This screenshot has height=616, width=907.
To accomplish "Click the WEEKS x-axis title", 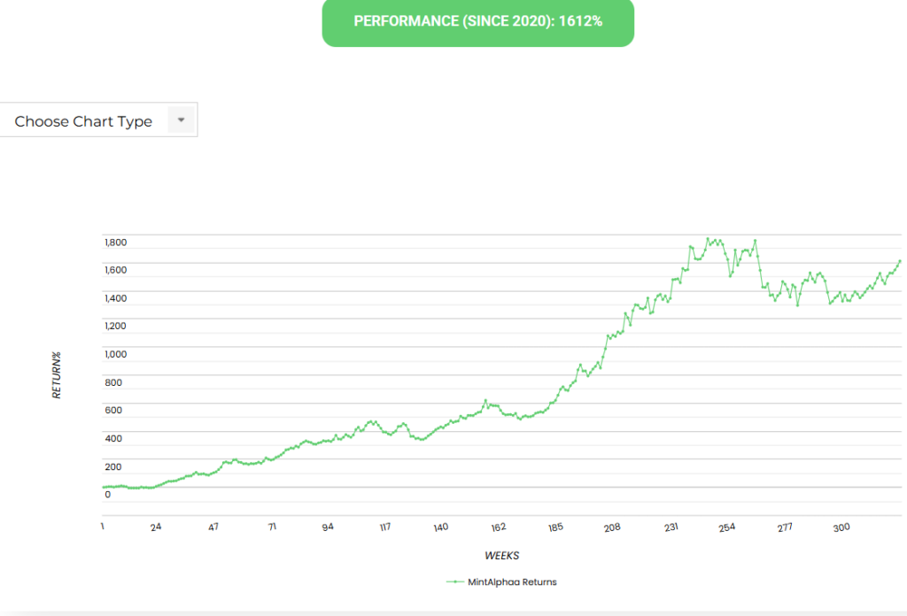I will click(501, 556).
